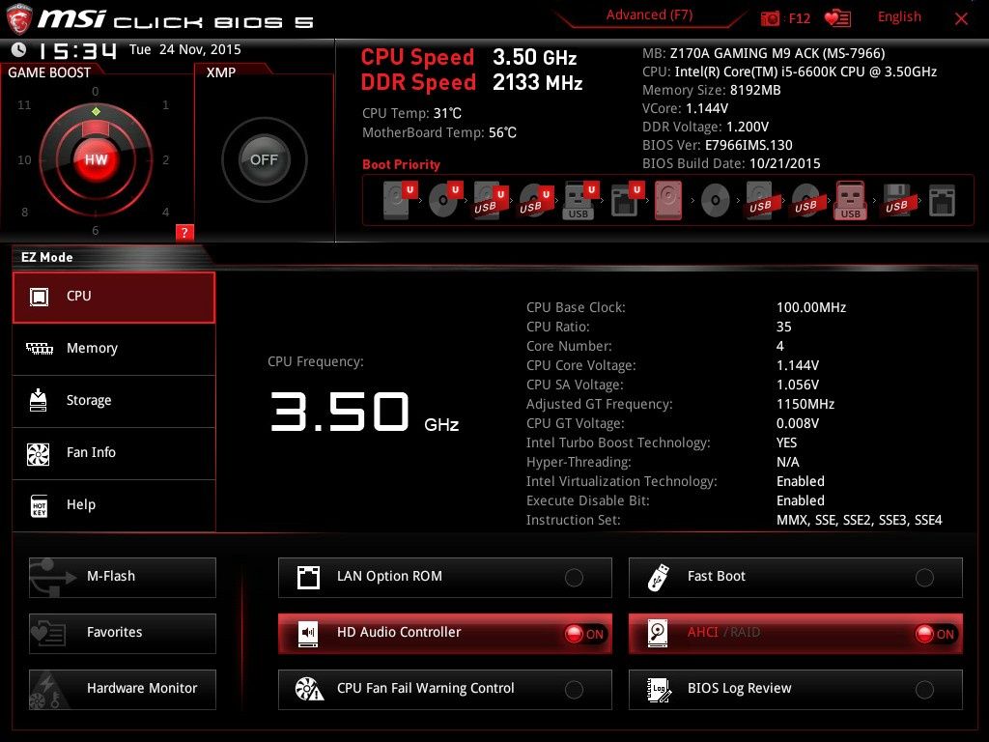Open the Fan Info tab
Viewport: 989px width, 742px height.
[x=114, y=453]
